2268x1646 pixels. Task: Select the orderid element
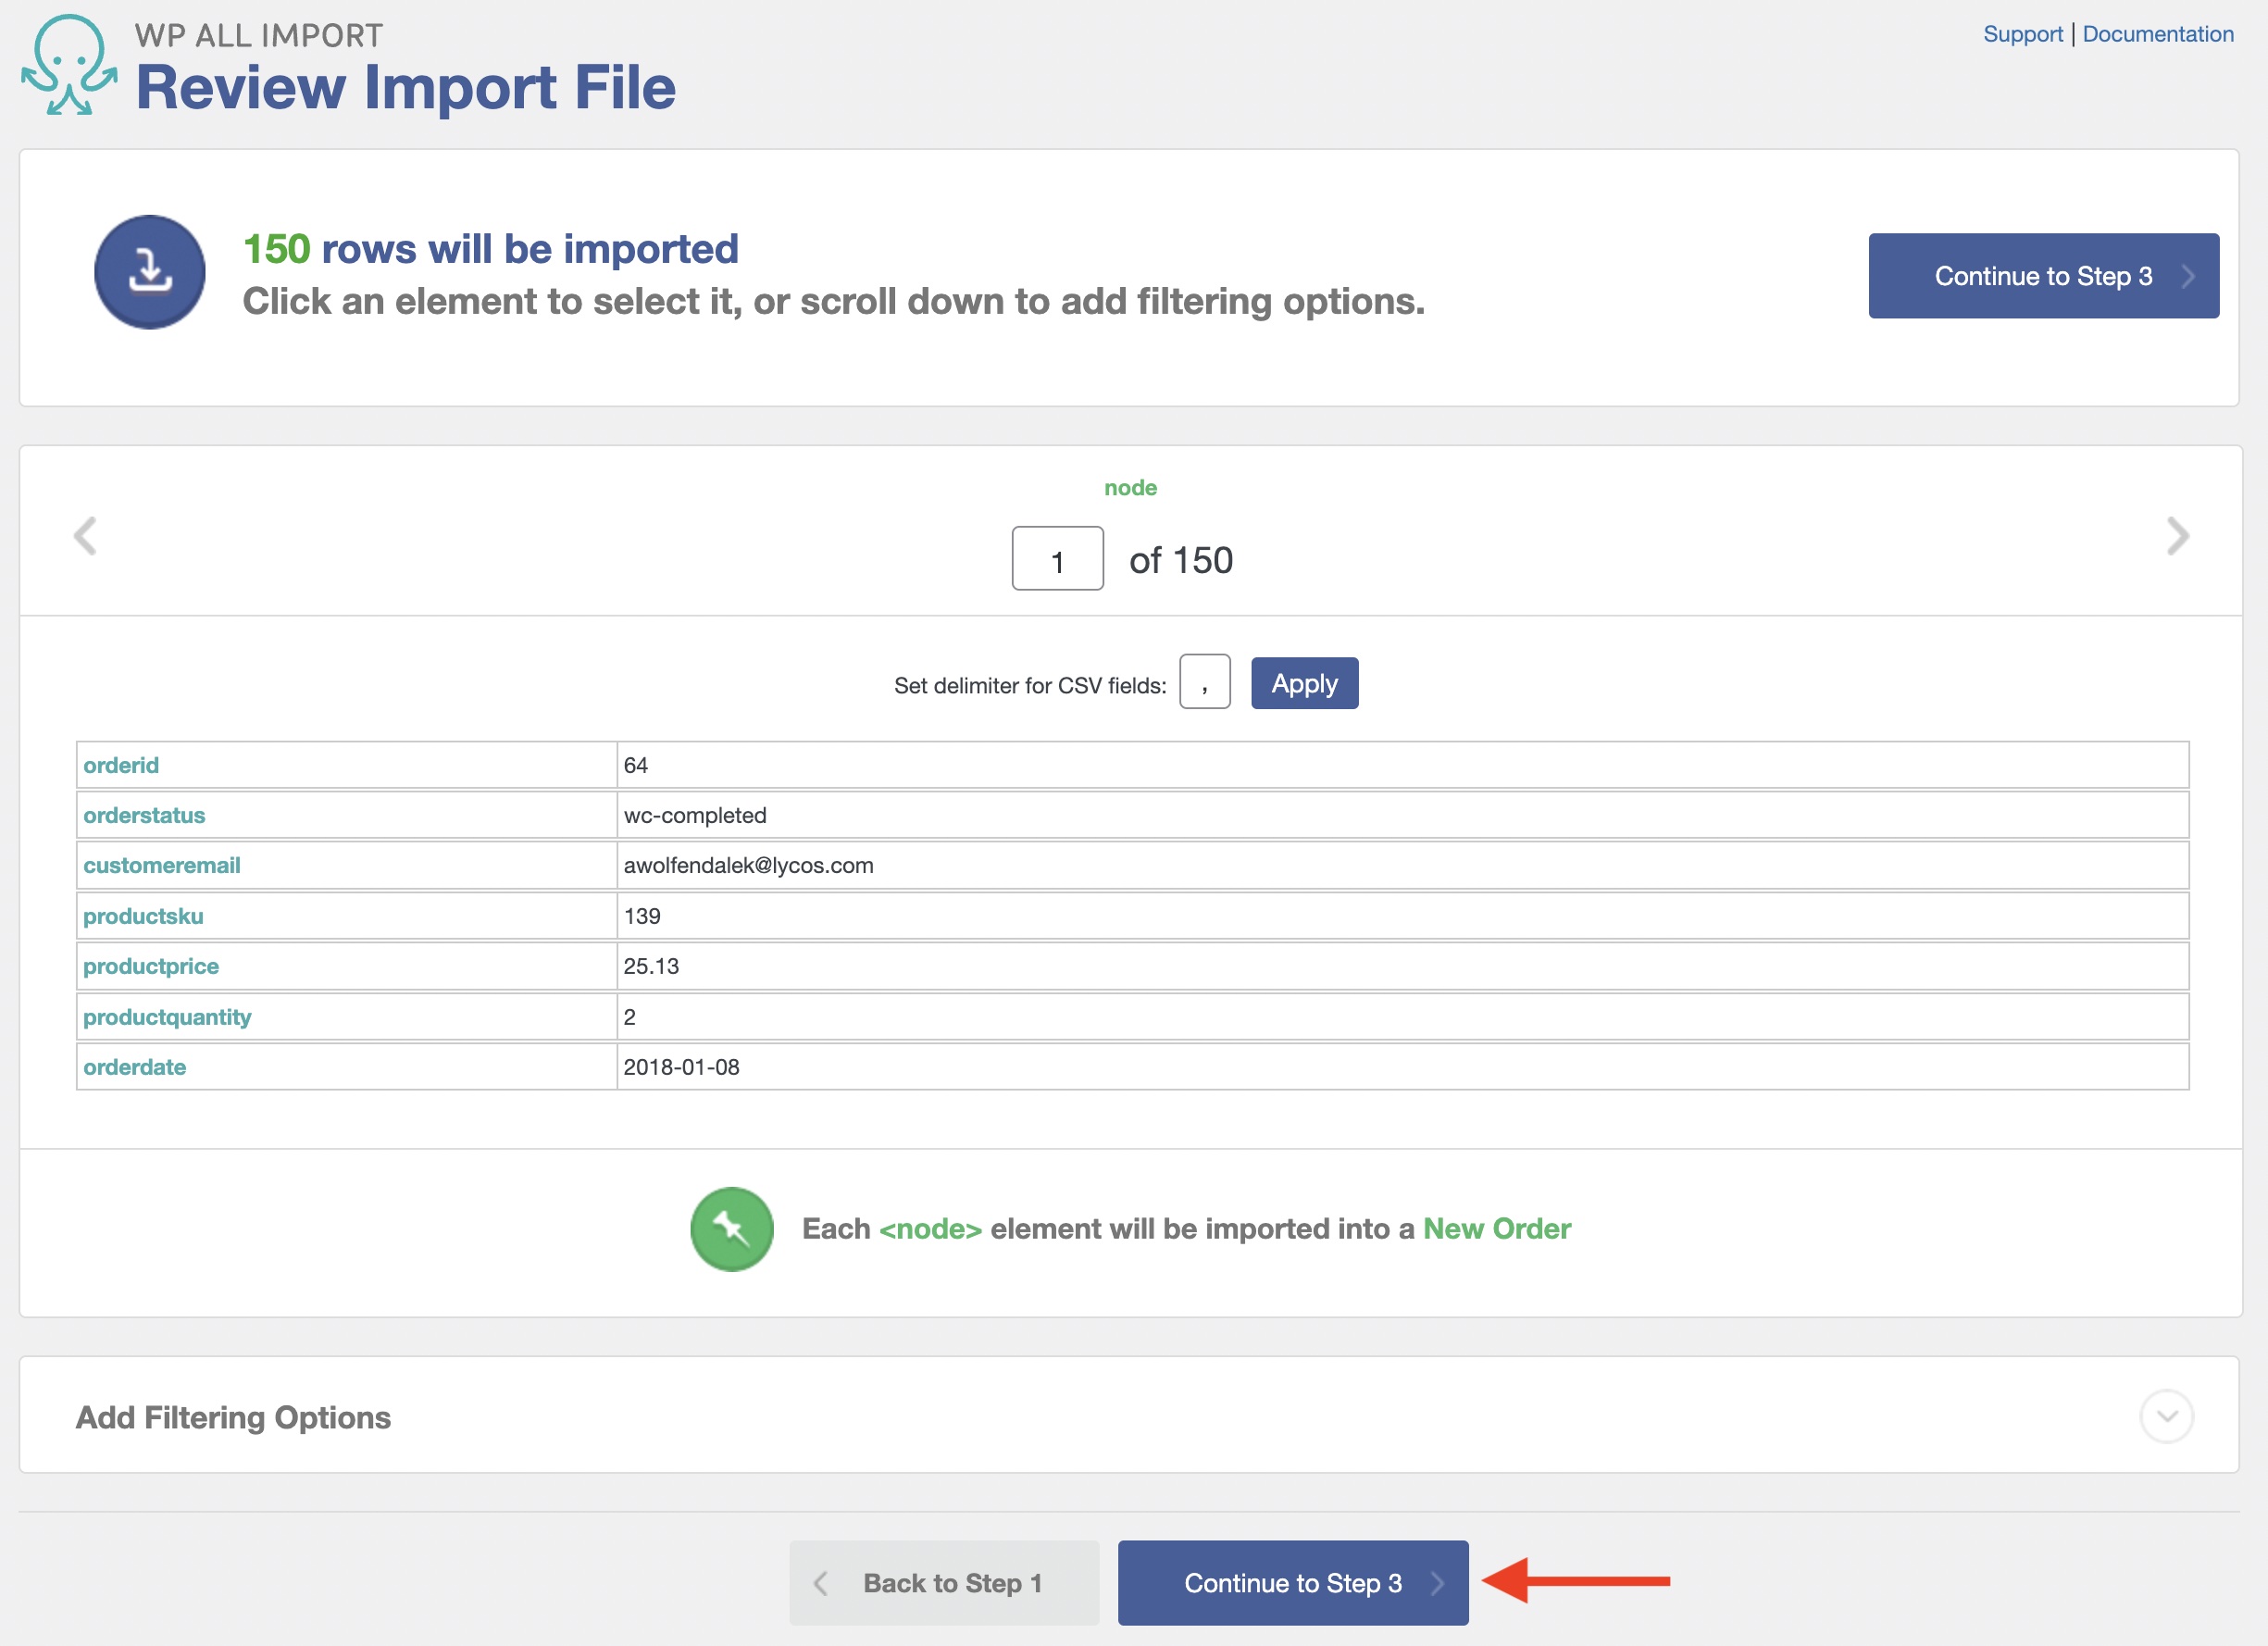[121, 765]
